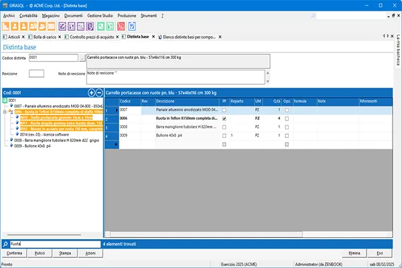Toggle PF checkbox for row 0007 Pianale
Image resolution: width=402 pixels, height=268 pixels.
click(x=224, y=110)
